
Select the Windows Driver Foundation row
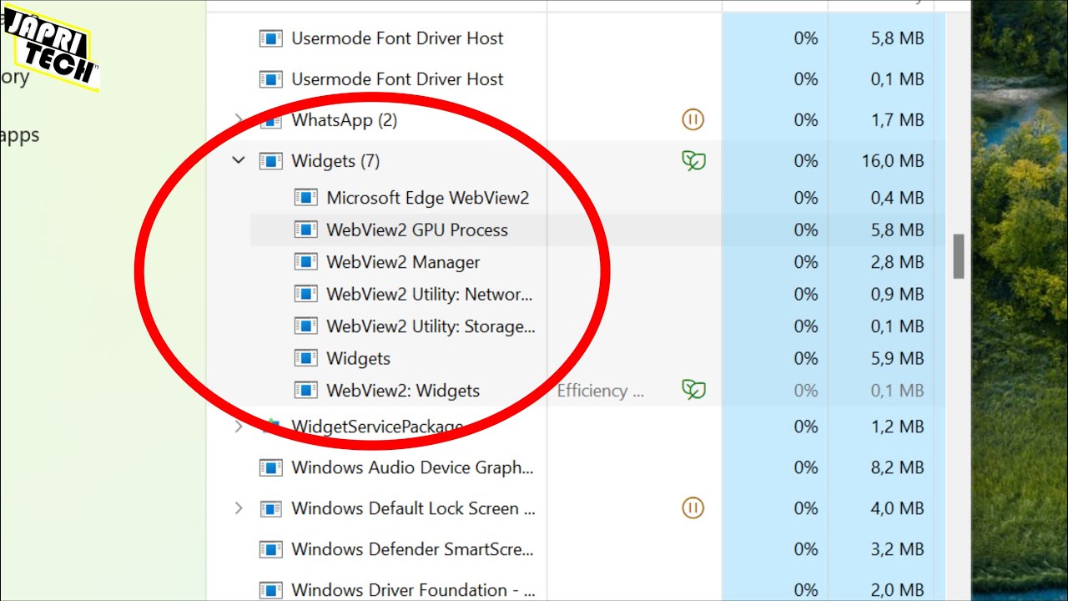click(x=576, y=588)
